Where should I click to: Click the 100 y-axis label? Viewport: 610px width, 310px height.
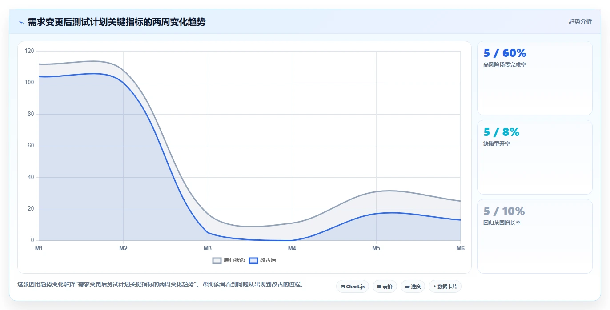[29, 83]
